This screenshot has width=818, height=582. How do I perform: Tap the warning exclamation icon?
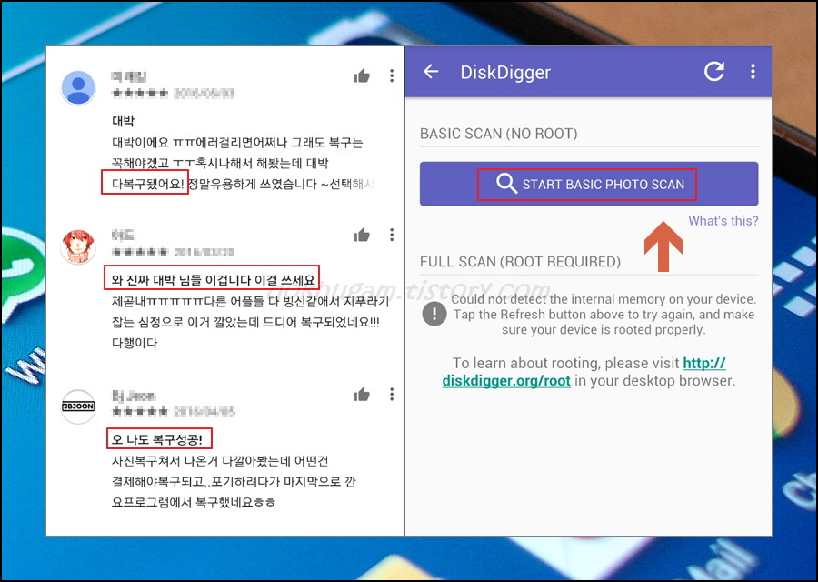click(x=434, y=315)
